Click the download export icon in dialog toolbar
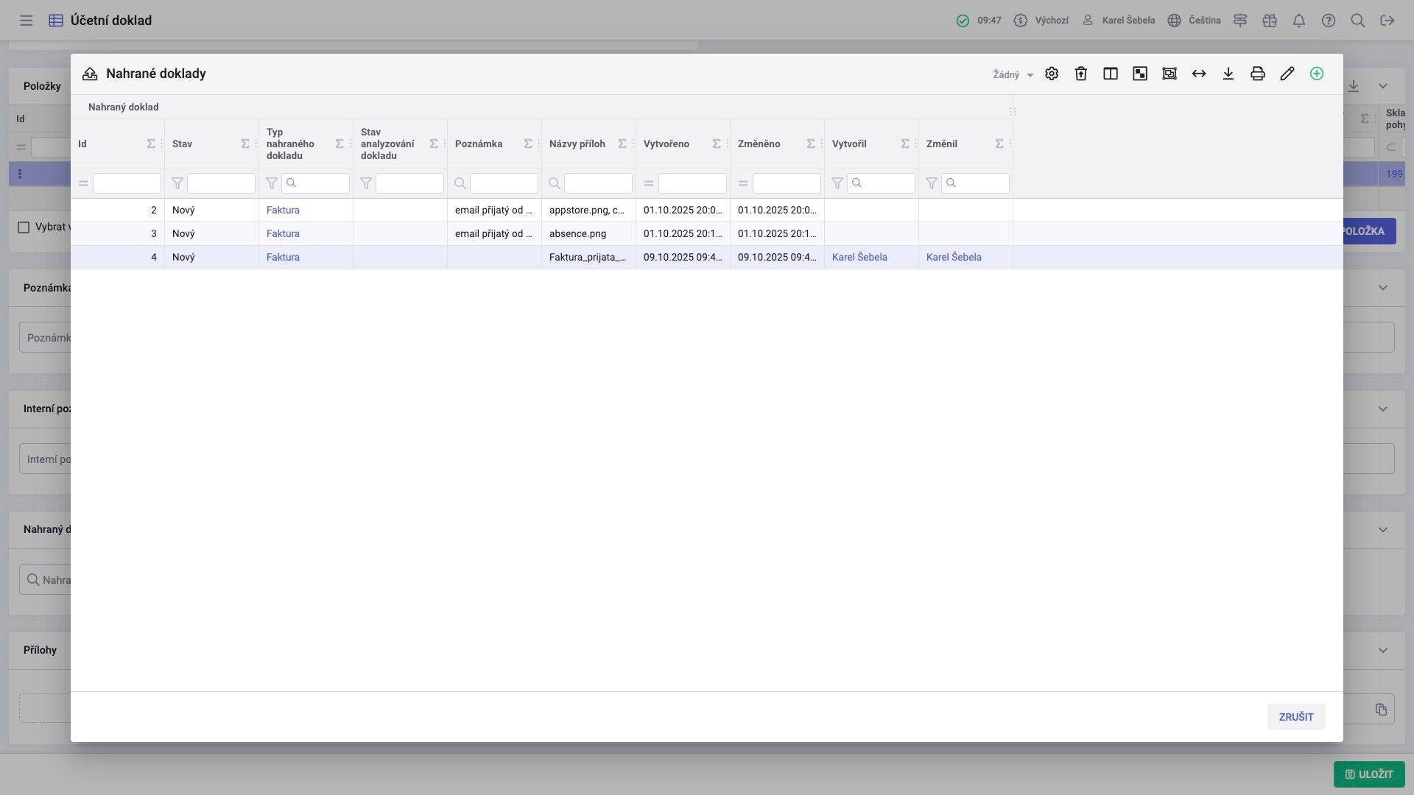The height and width of the screenshot is (795, 1414). point(1228,74)
